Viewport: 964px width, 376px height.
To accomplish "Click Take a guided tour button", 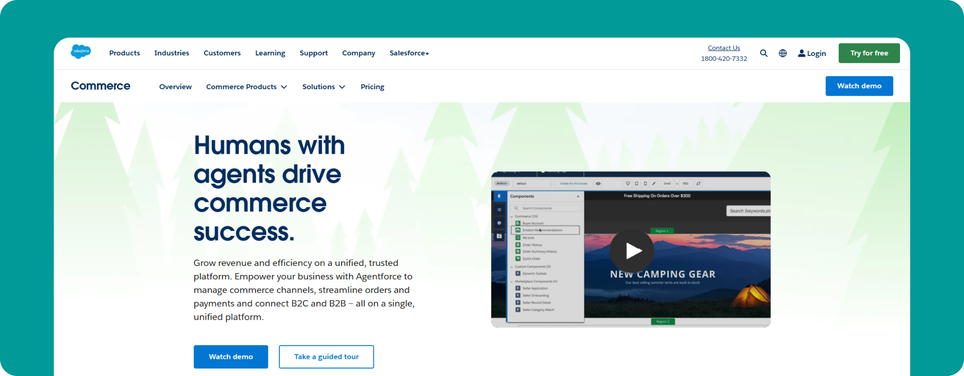I will 327,357.
